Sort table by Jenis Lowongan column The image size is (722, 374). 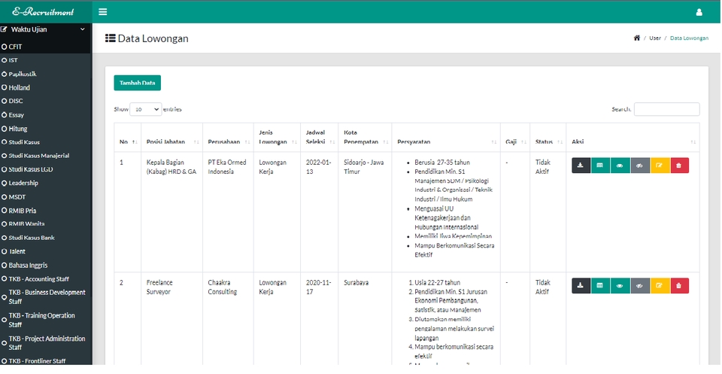(x=277, y=137)
